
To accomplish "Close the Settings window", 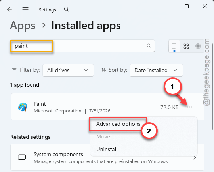I will (x=205, y=6).
